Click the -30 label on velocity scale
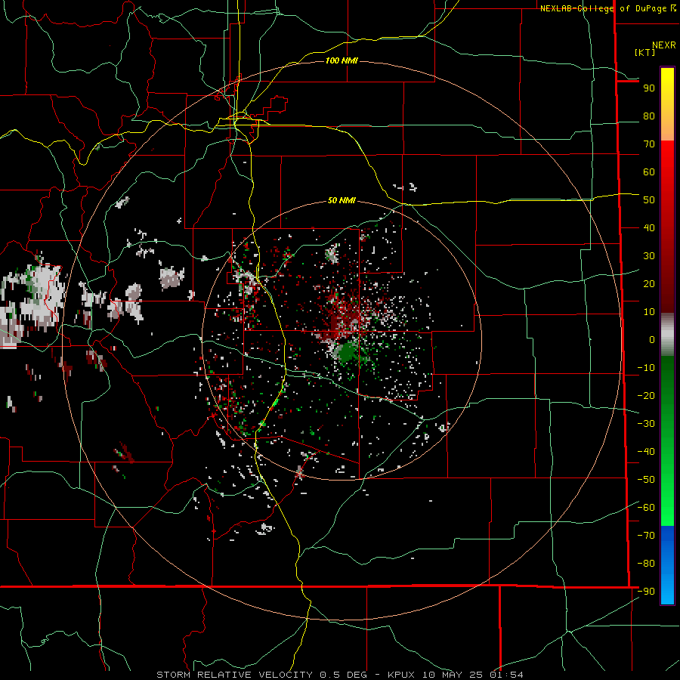Screen dimensions: 680x680 [x=646, y=424]
